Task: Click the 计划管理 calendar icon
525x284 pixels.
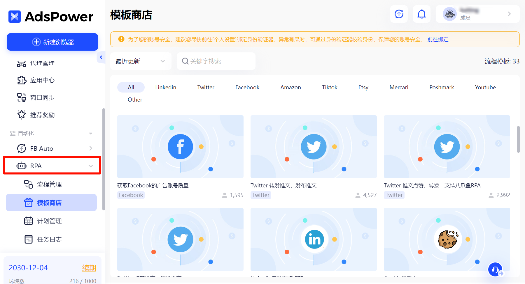Action: [29, 221]
